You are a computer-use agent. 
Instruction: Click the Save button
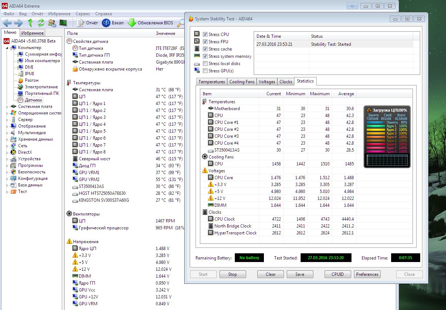[300, 274]
